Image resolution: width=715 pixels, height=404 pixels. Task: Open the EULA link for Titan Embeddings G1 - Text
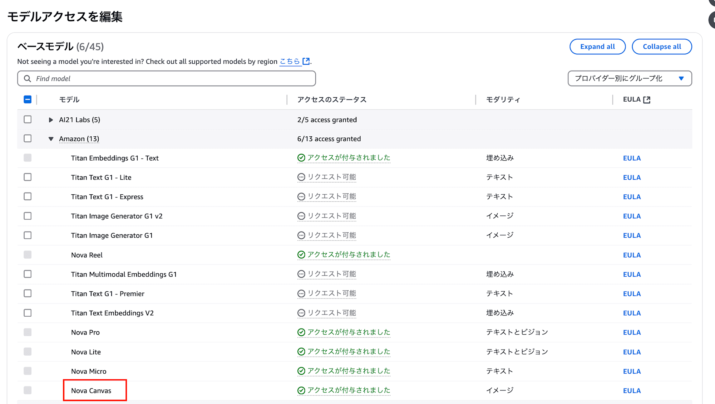point(632,158)
